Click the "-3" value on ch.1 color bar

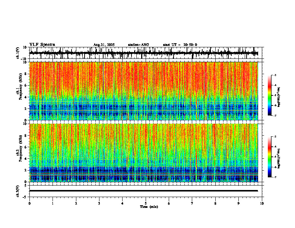point(275,75)
